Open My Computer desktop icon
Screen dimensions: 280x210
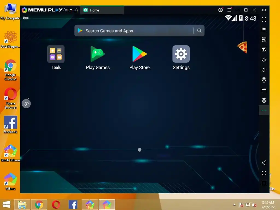click(x=10, y=11)
